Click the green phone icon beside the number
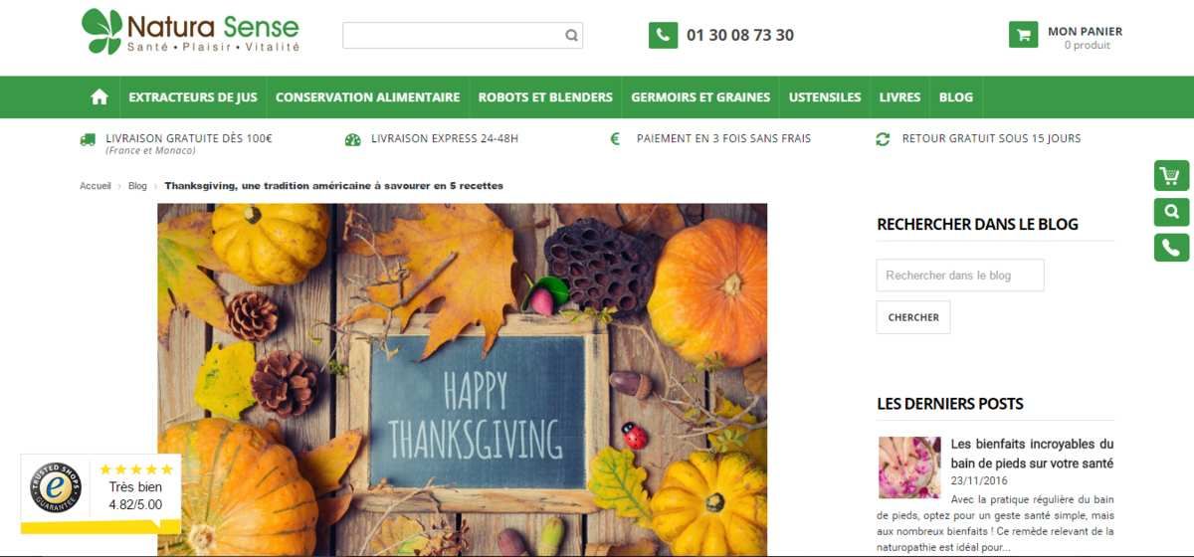 click(663, 35)
